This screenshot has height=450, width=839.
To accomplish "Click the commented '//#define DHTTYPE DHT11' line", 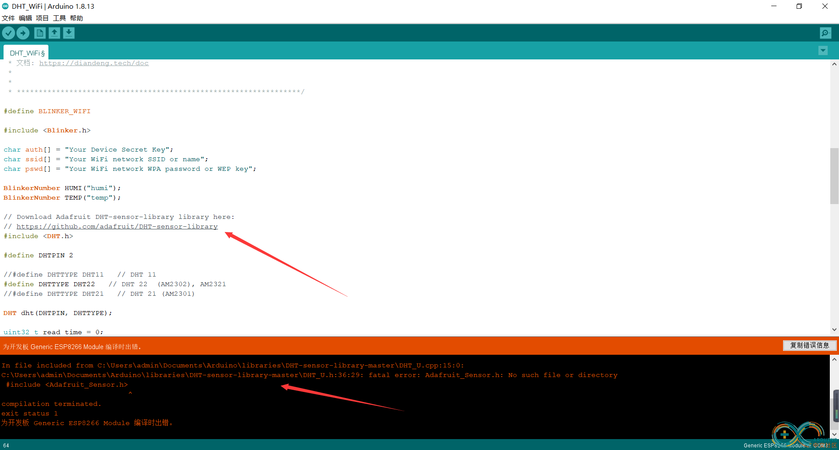I will click(x=80, y=274).
